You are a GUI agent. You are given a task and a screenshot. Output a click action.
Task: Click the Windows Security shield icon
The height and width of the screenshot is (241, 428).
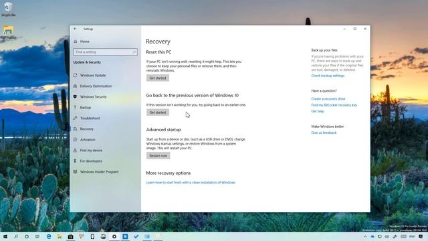75,96
